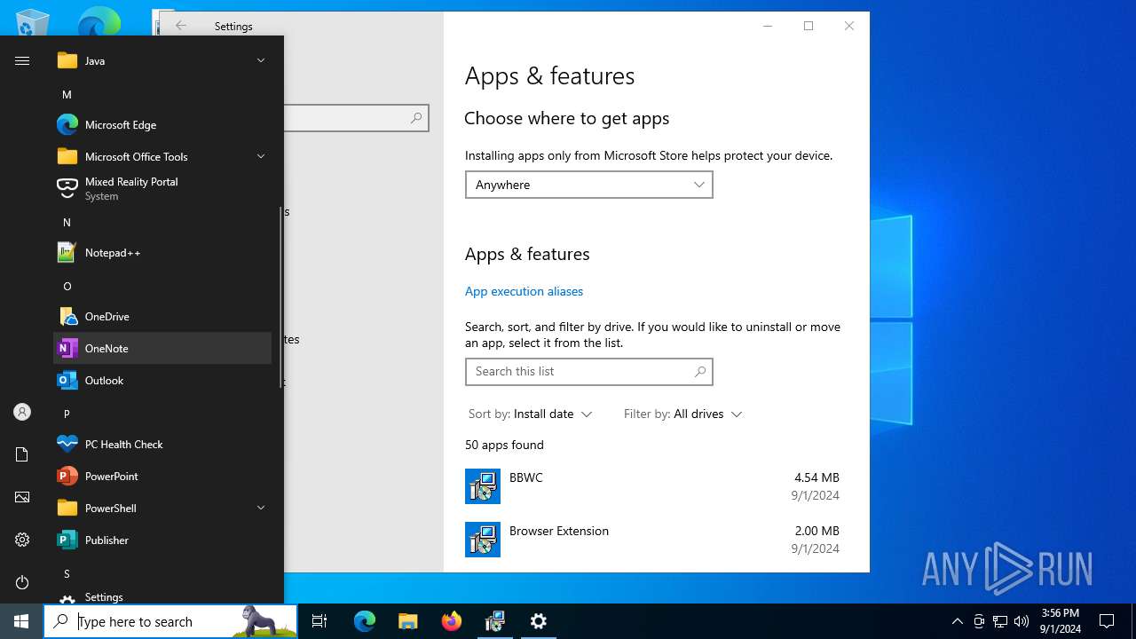Image resolution: width=1136 pixels, height=639 pixels.
Task: Go back in the Settings window
Action: (x=181, y=26)
